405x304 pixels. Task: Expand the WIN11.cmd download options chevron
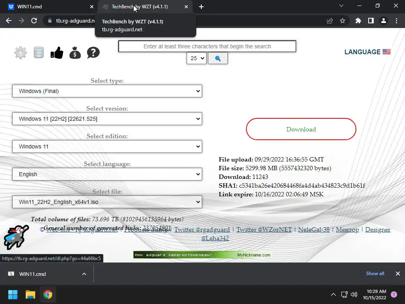pyautogui.click(x=84, y=274)
